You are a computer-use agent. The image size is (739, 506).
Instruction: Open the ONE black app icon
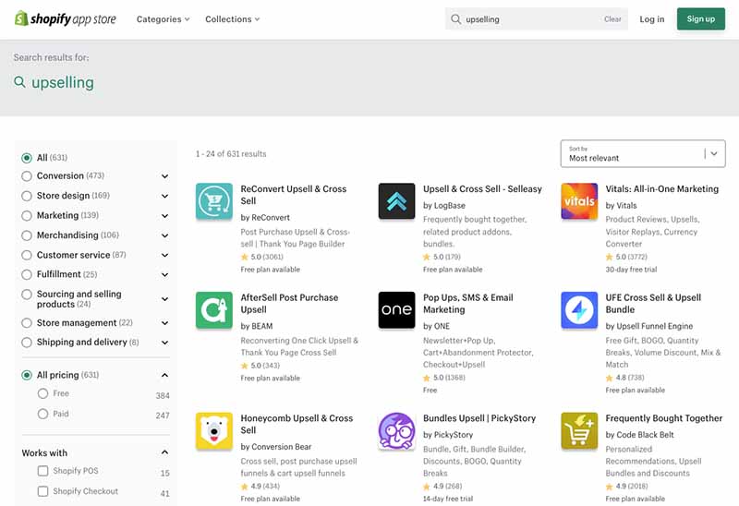pyautogui.click(x=397, y=310)
